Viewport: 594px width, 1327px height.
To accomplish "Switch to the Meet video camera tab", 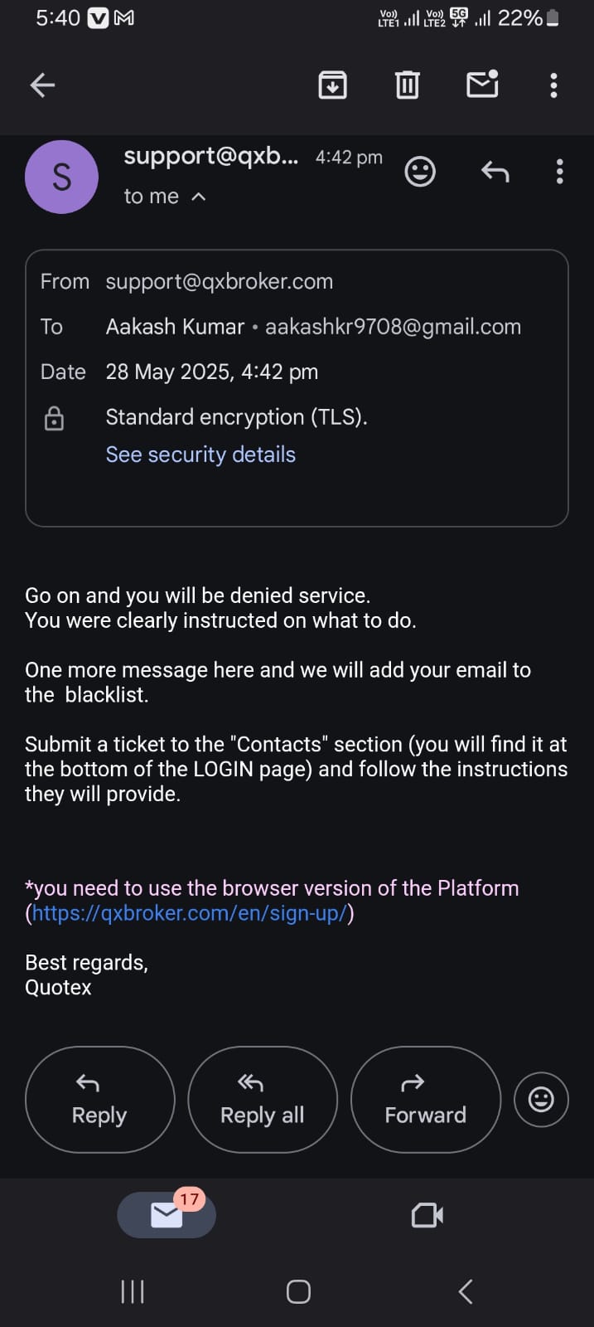I will pos(427,1215).
